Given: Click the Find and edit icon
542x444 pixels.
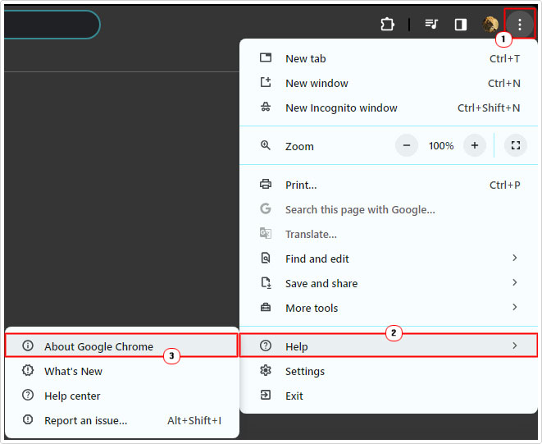Looking at the screenshot, I should pyautogui.click(x=266, y=258).
